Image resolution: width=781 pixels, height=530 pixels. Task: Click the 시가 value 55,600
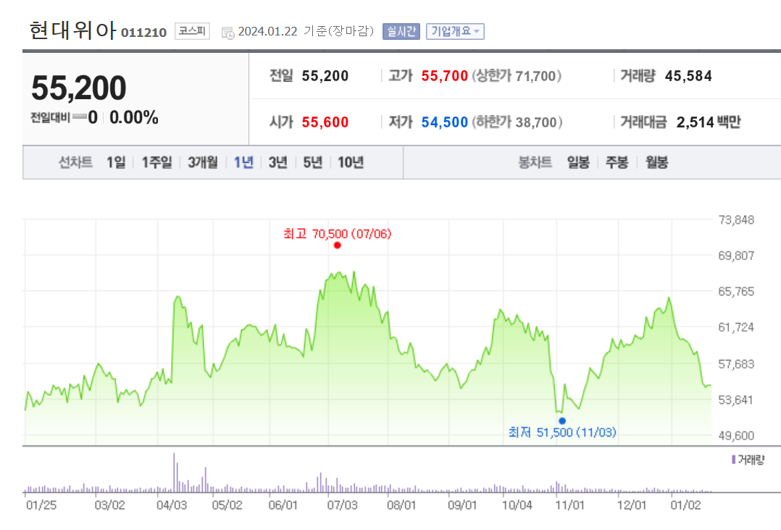325,122
